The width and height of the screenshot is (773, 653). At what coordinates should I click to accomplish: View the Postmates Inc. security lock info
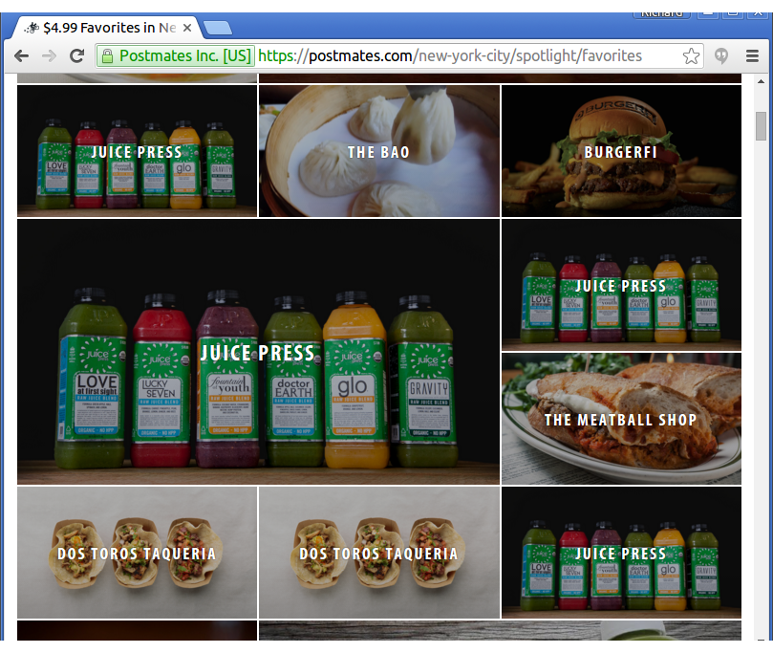(x=176, y=55)
